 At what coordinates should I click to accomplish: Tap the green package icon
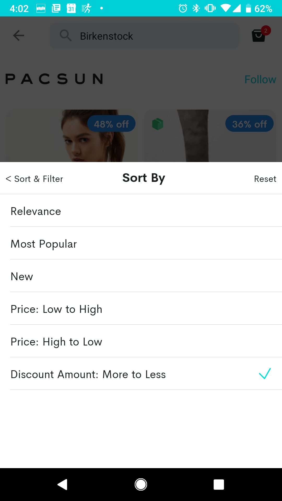pyautogui.click(x=158, y=124)
